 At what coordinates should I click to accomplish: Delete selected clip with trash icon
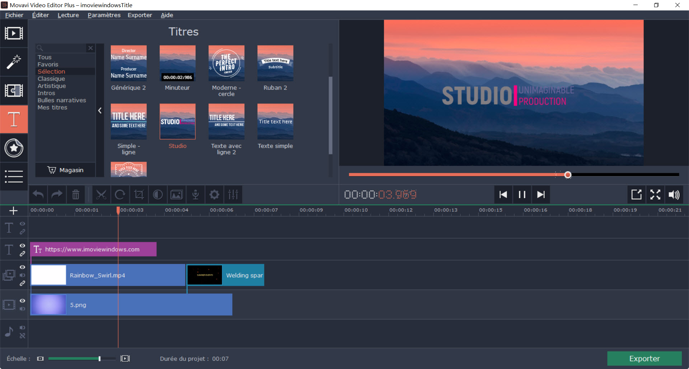pyautogui.click(x=76, y=195)
